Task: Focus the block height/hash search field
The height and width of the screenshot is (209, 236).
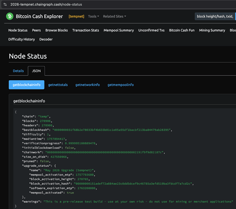Action: pos(215,16)
